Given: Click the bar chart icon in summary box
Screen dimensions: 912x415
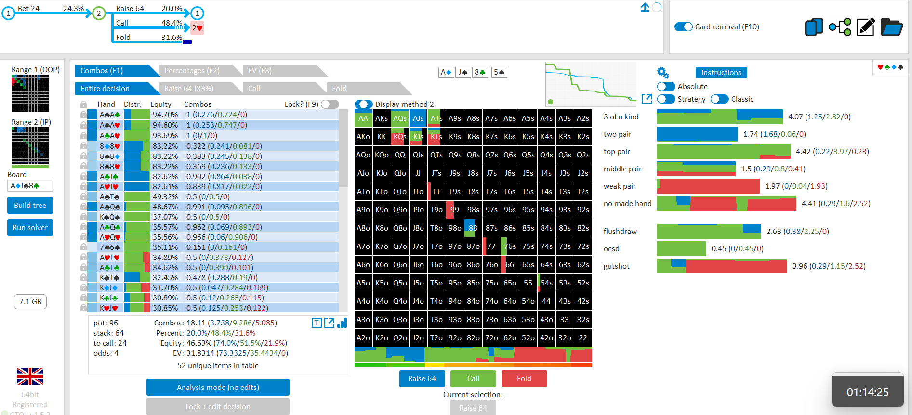Looking at the screenshot, I should click(342, 323).
